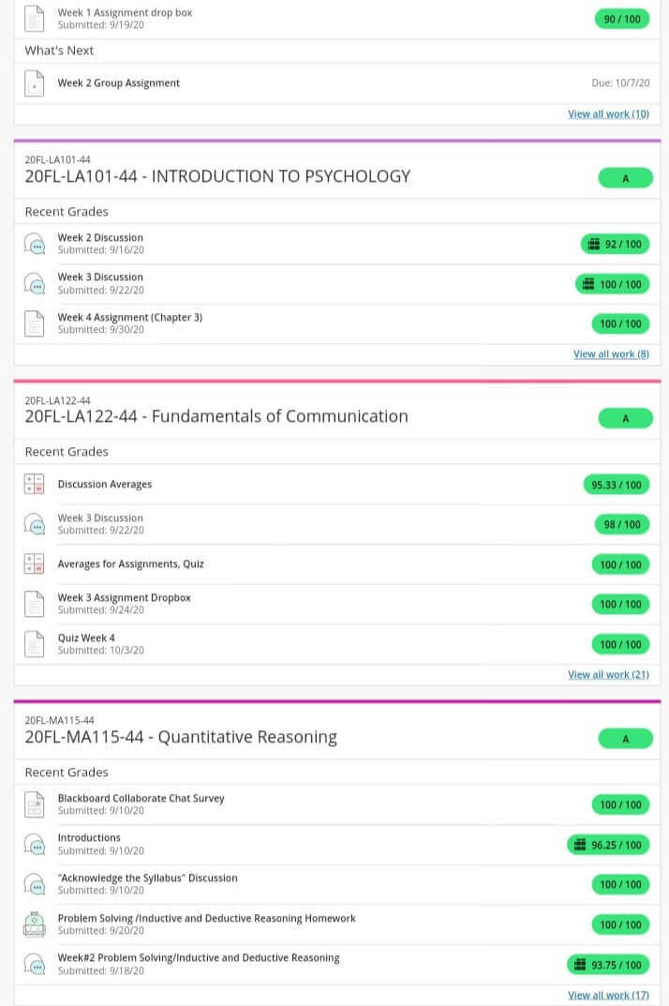
Task: Click Psychology Week 2 Discussion chat icon
Action: (x=35, y=244)
